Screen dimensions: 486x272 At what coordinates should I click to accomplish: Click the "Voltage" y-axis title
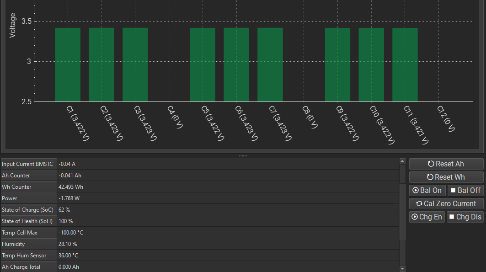pyautogui.click(x=12, y=26)
